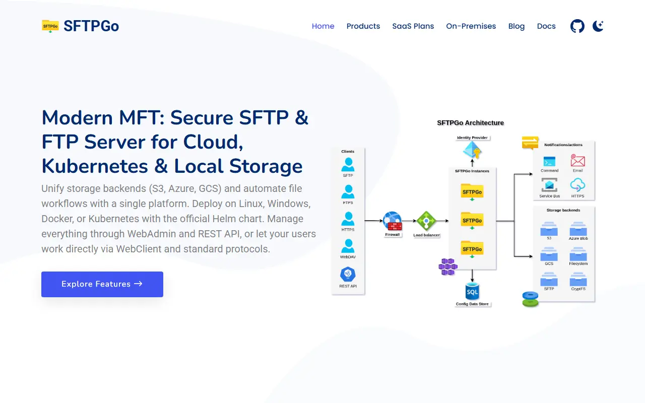Click the Firewall icon in the diagram
This screenshot has width=645, height=403.
(393, 221)
